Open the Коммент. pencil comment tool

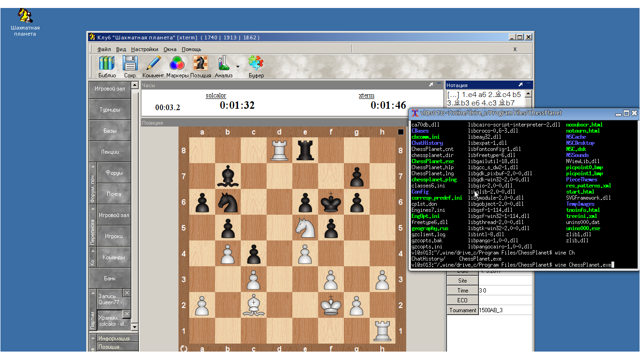click(x=154, y=66)
